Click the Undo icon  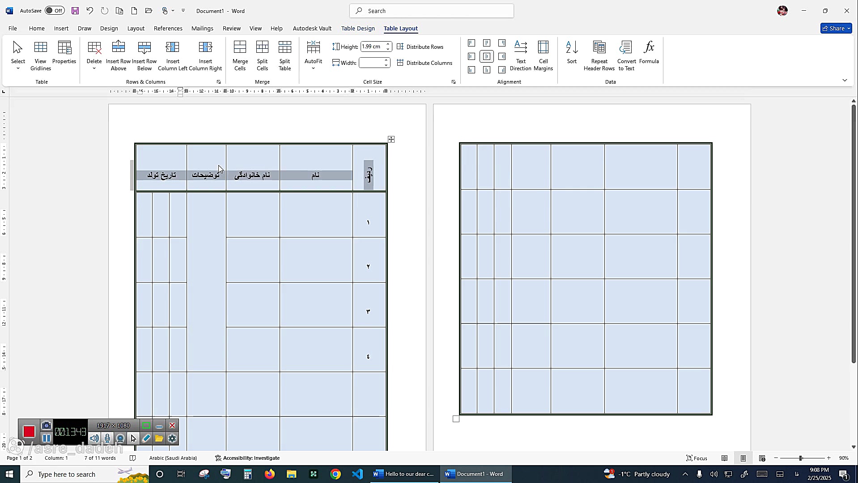[90, 11]
